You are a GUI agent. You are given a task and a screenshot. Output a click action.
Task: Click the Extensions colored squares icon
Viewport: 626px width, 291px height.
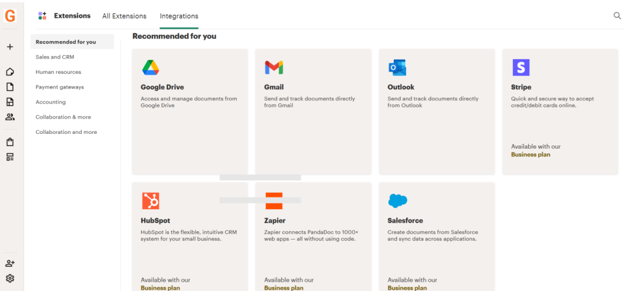coord(42,16)
